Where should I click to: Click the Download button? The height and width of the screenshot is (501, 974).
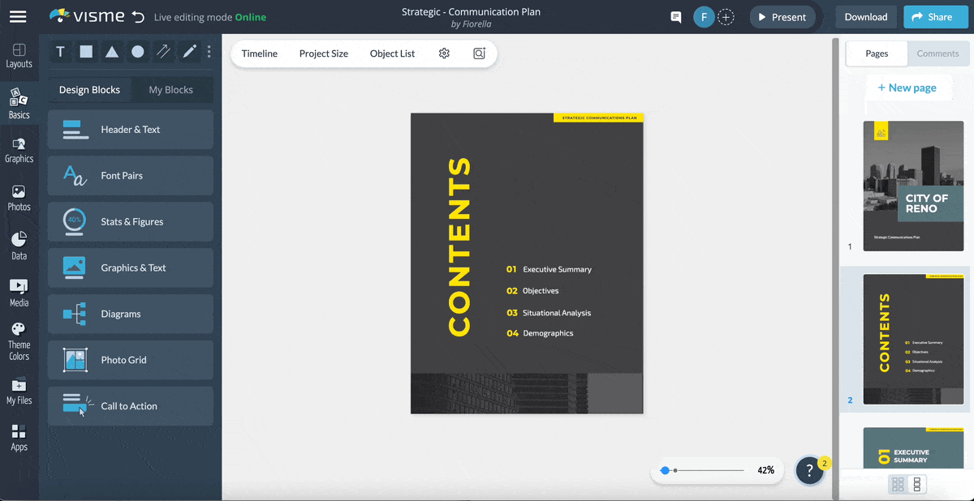click(x=865, y=16)
